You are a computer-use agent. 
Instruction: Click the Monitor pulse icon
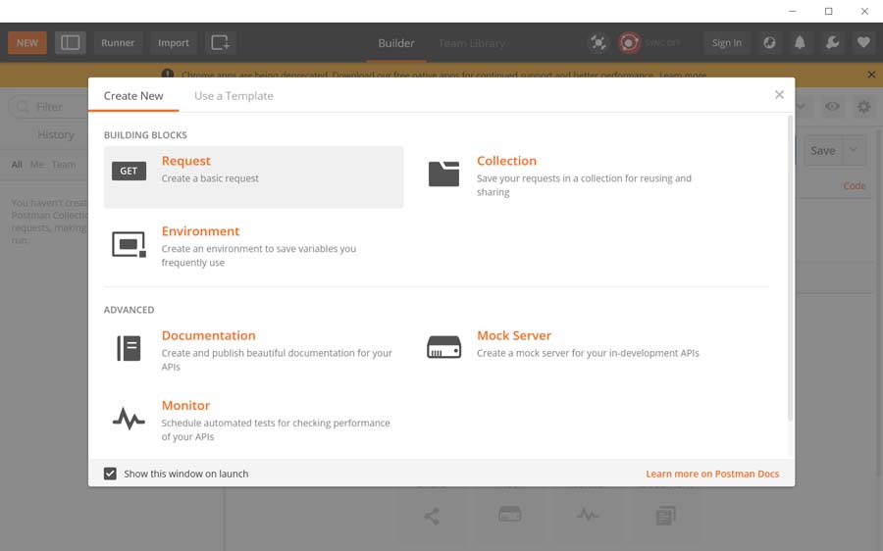pyautogui.click(x=129, y=419)
